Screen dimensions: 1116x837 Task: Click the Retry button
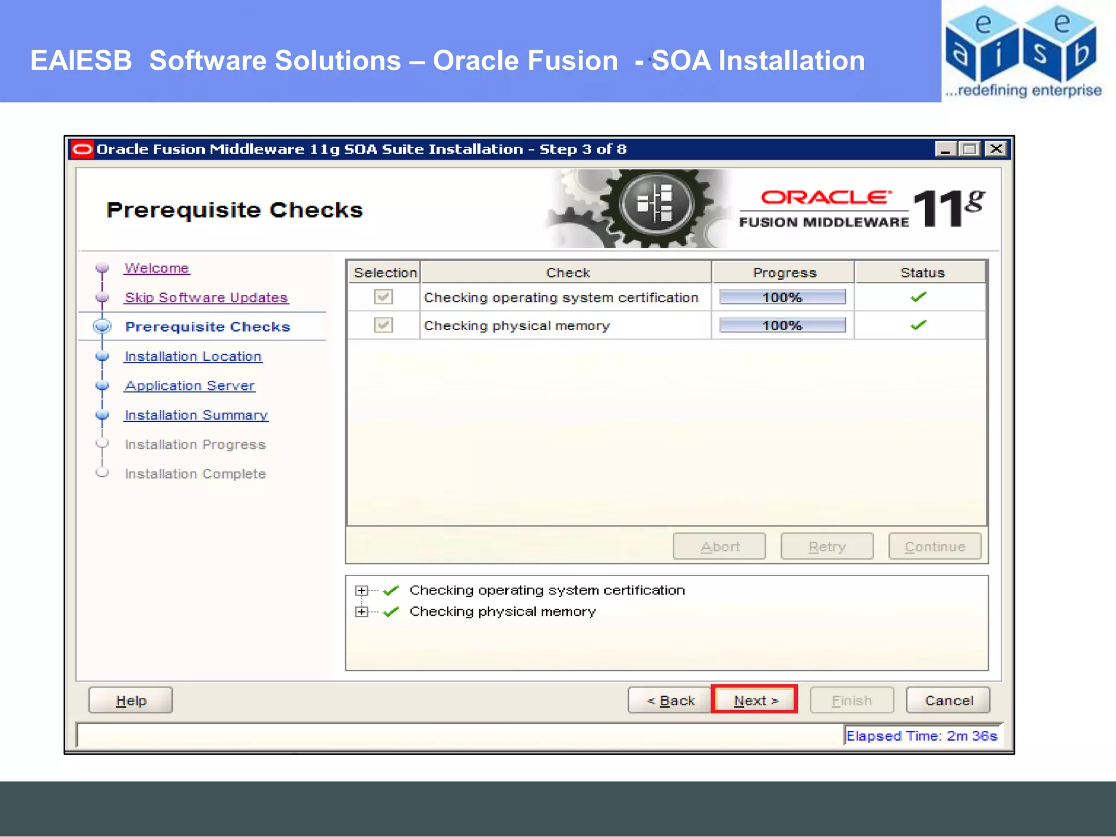(x=827, y=547)
